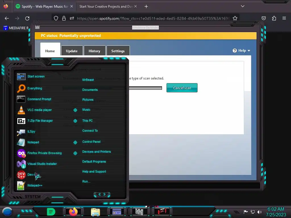This screenshot has width=291, height=218.
Task: Launch VLC media player
Action: 34,110
